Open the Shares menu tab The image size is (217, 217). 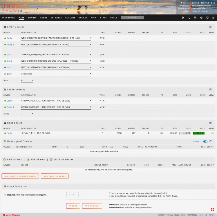pyautogui.click(x=32, y=18)
